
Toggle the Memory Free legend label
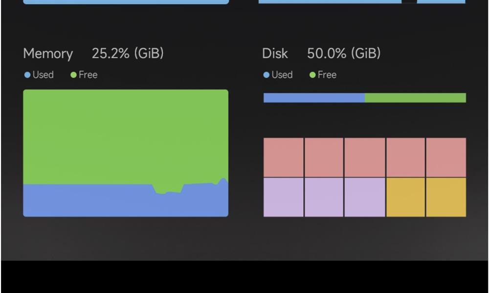[88, 75]
